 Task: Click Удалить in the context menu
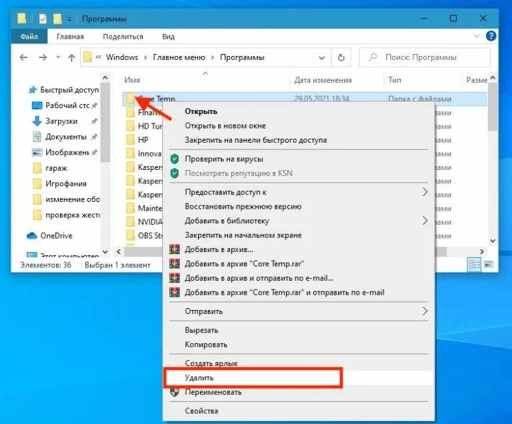click(x=299, y=377)
